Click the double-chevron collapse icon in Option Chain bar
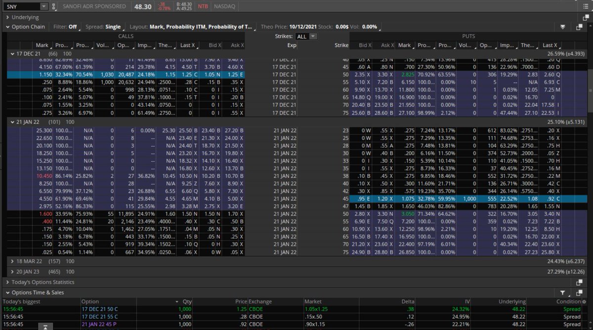593x330 pixels. pos(562,27)
